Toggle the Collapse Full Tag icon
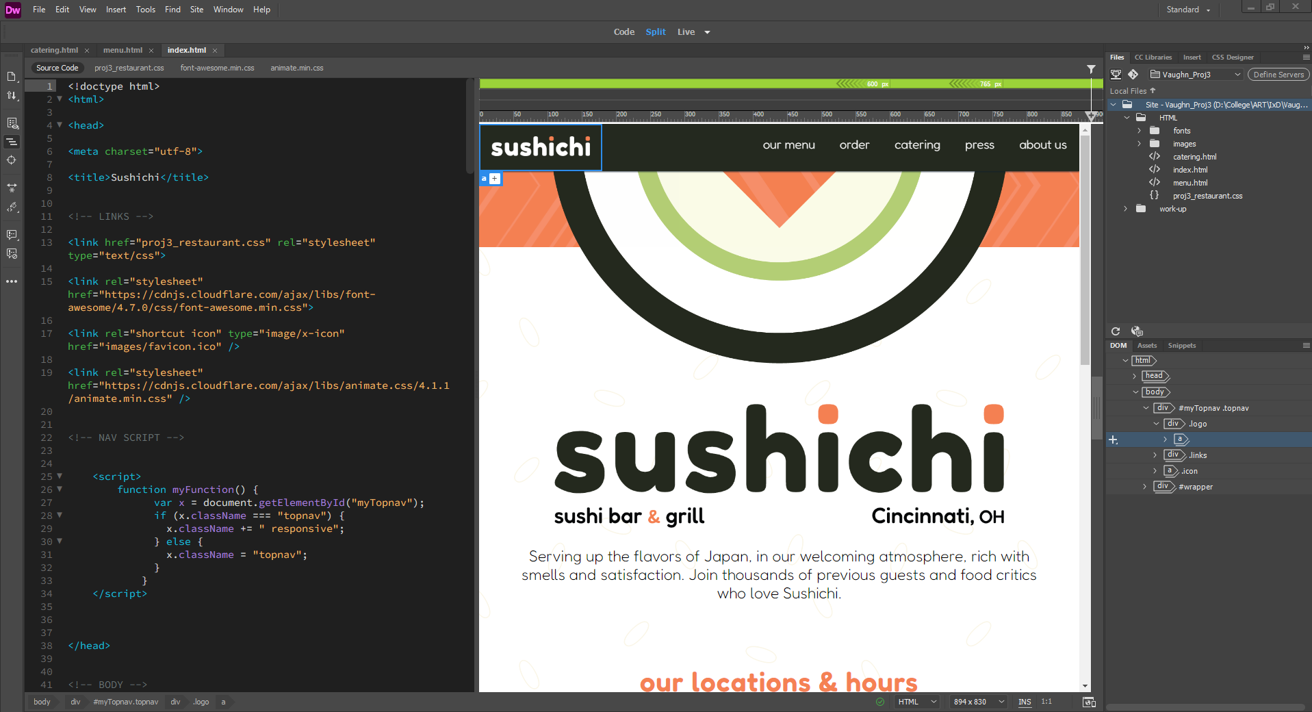Image resolution: width=1312 pixels, height=712 pixels. pos(12,142)
